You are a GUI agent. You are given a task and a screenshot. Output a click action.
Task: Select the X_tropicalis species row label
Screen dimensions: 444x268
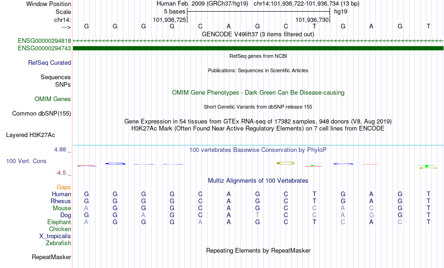55,236
